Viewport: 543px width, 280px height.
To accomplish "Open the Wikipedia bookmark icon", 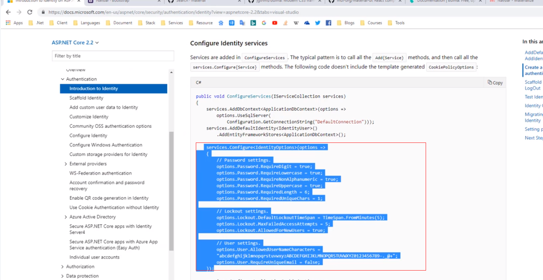I will tap(296, 23).
